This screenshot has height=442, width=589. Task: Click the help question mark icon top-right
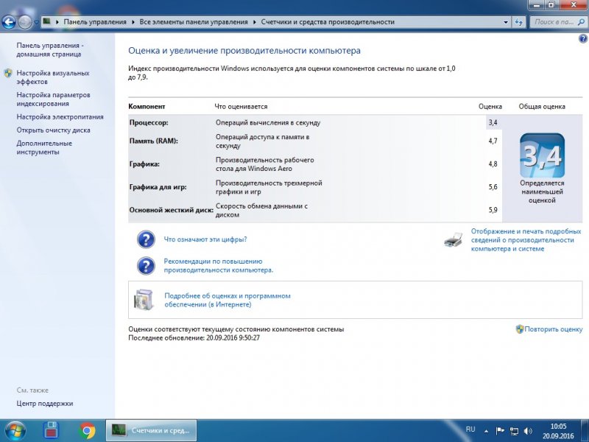(x=583, y=38)
